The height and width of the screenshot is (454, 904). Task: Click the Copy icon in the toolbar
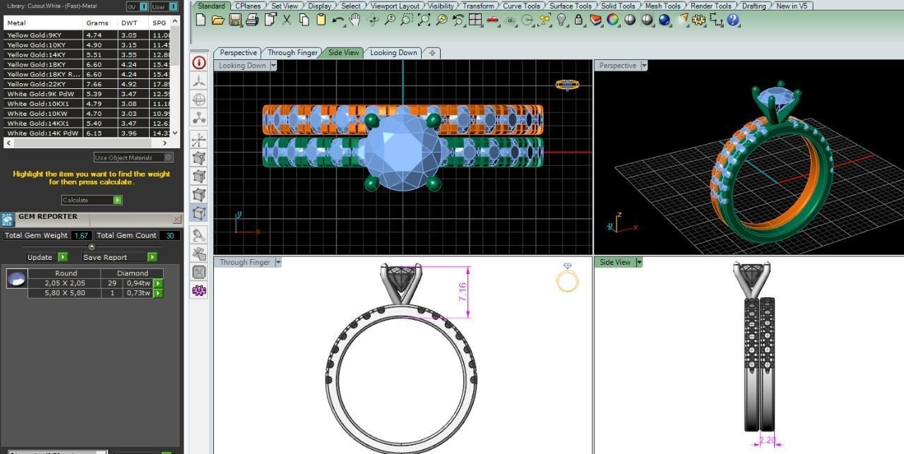[304, 20]
